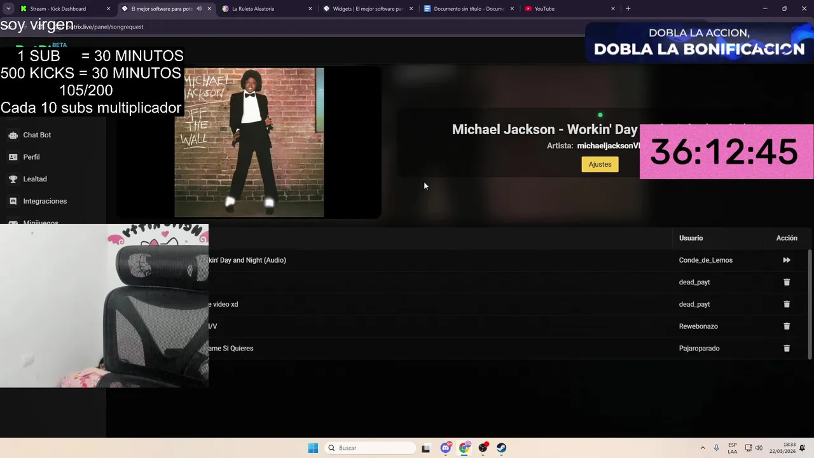Open a new browser tab
The height and width of the screenshot is (458, 814).
(628, 9)
